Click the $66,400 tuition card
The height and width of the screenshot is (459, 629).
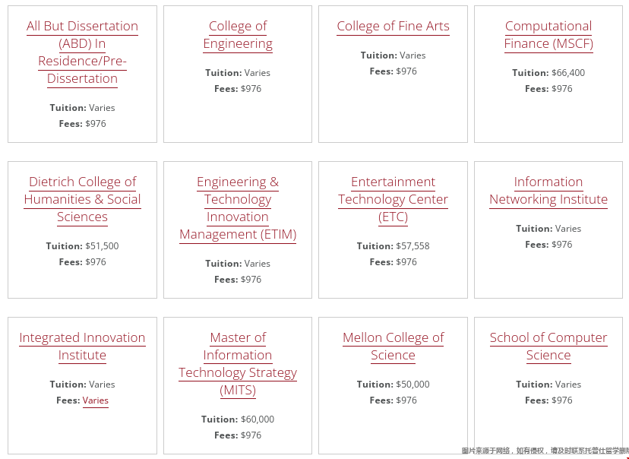click(x=548, y=74)
